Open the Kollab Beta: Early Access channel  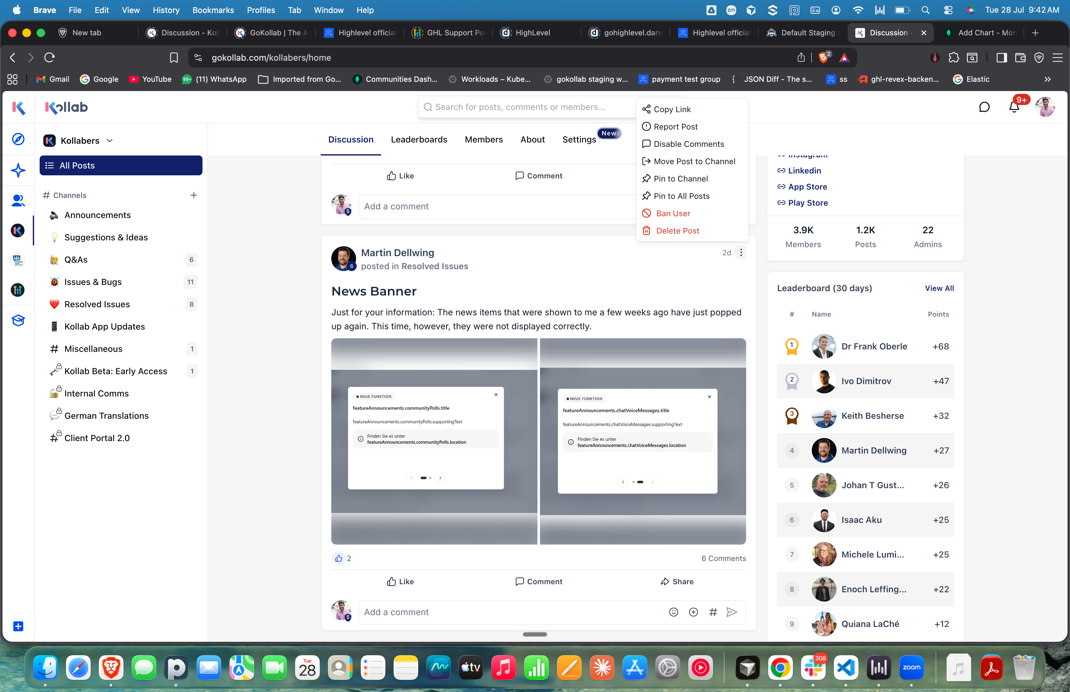click(121, 371)
